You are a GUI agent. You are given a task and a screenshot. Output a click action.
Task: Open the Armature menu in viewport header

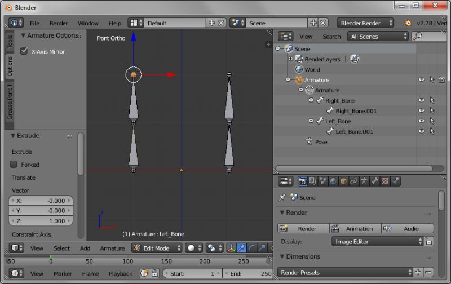pos(112,248)
